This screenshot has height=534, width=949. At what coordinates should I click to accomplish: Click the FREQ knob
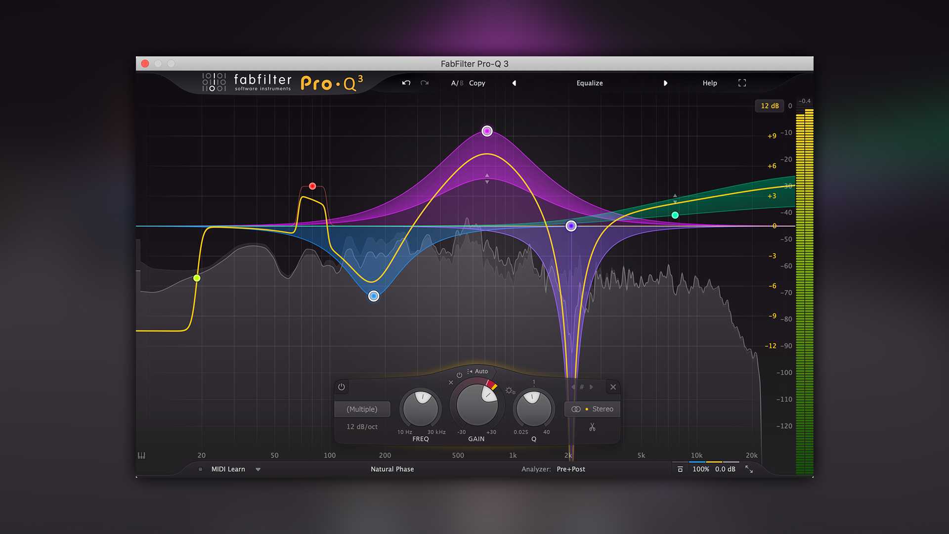(x=421, y=408)
